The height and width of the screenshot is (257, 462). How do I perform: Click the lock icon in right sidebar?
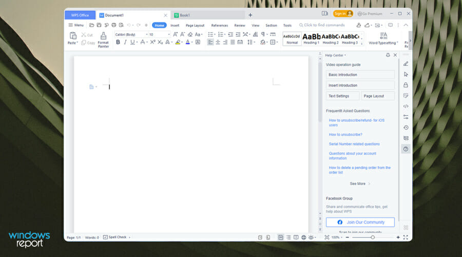[x=406, y=85]
